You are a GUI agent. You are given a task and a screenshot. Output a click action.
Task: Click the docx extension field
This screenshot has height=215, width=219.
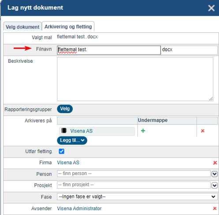[189, 50]
